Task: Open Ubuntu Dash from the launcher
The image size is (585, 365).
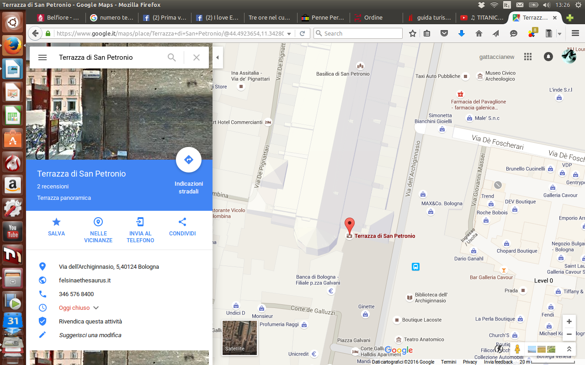Action: coord(12,22)
